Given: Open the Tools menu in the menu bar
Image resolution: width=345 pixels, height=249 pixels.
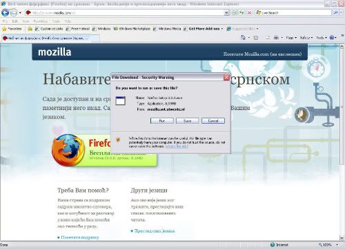Looking at the screenshot, I should click(x=56, y=21).
